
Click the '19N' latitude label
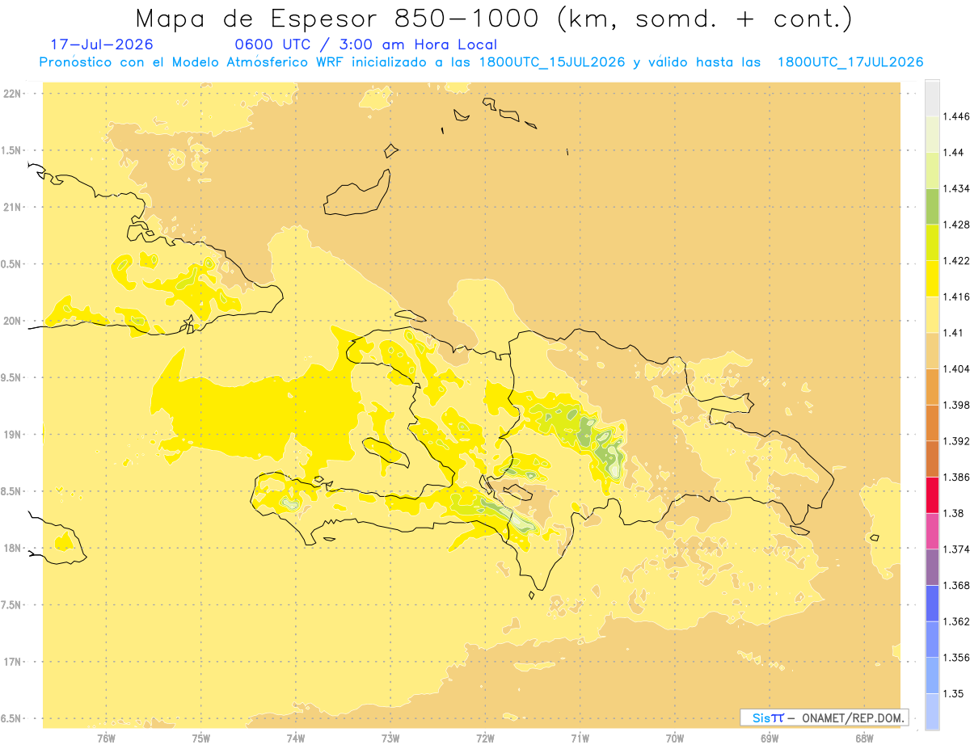pos(12,435)
